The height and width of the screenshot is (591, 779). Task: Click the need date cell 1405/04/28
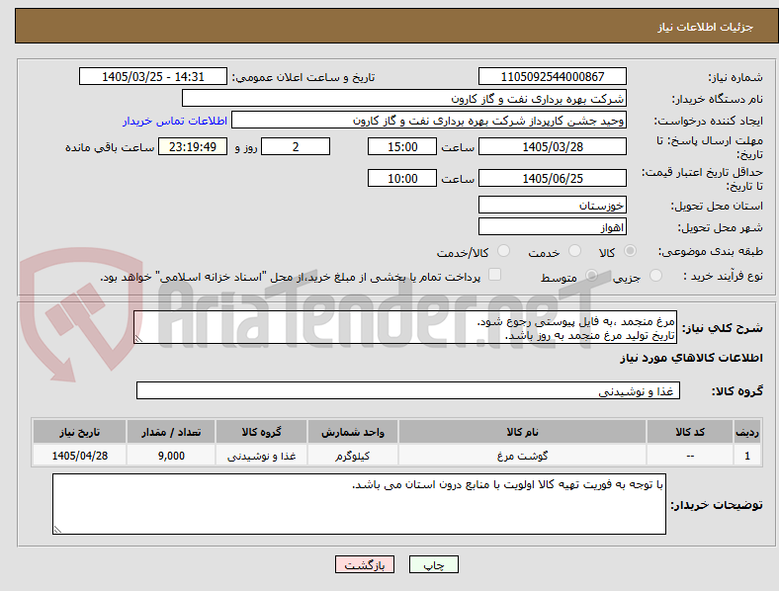pos(79,455)
